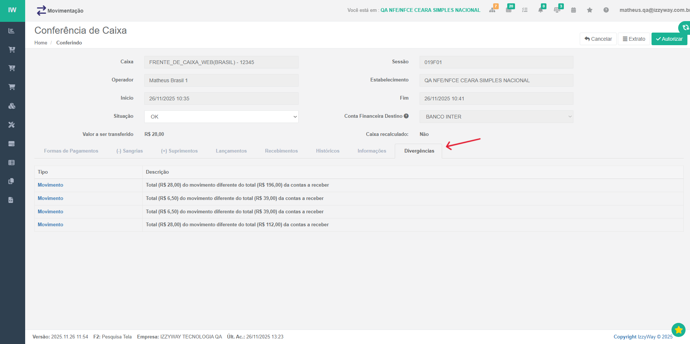Viewport: 690px width, 344px height.
Task: Click the code file sidebar icon
Action: coord(11,200)
